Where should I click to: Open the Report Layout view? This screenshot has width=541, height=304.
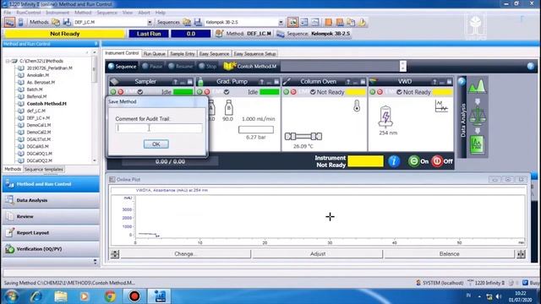click(x=51, y=233)
